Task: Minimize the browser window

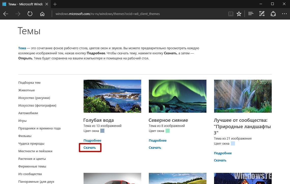Action: click(261, 4)
